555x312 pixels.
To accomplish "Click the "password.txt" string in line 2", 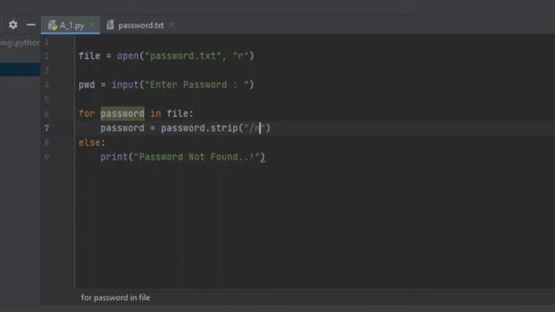I will coord(183,55).
